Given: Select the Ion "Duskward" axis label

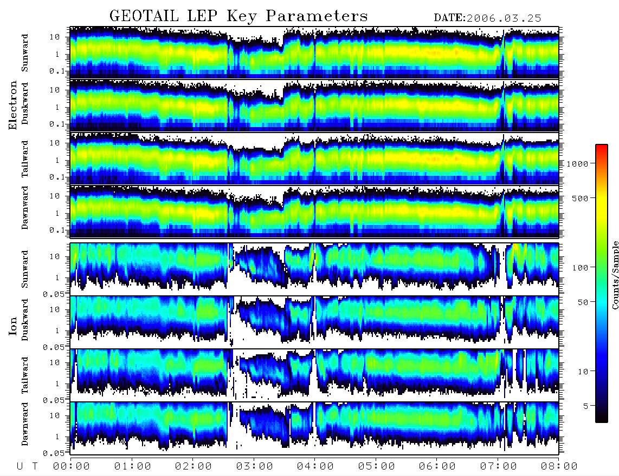Looking at the screenshot, I should pos(25,320).
